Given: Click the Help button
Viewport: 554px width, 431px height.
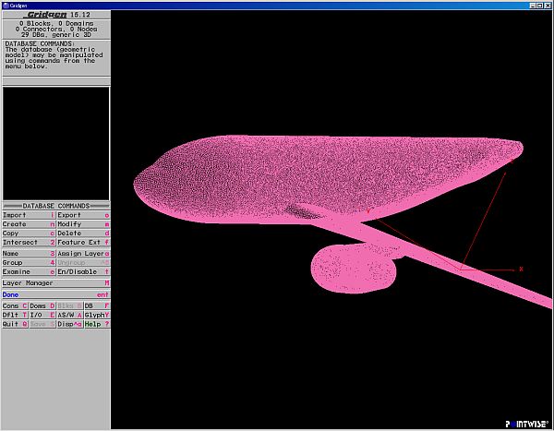Looking at the screenshot, I should pos(98,324).
